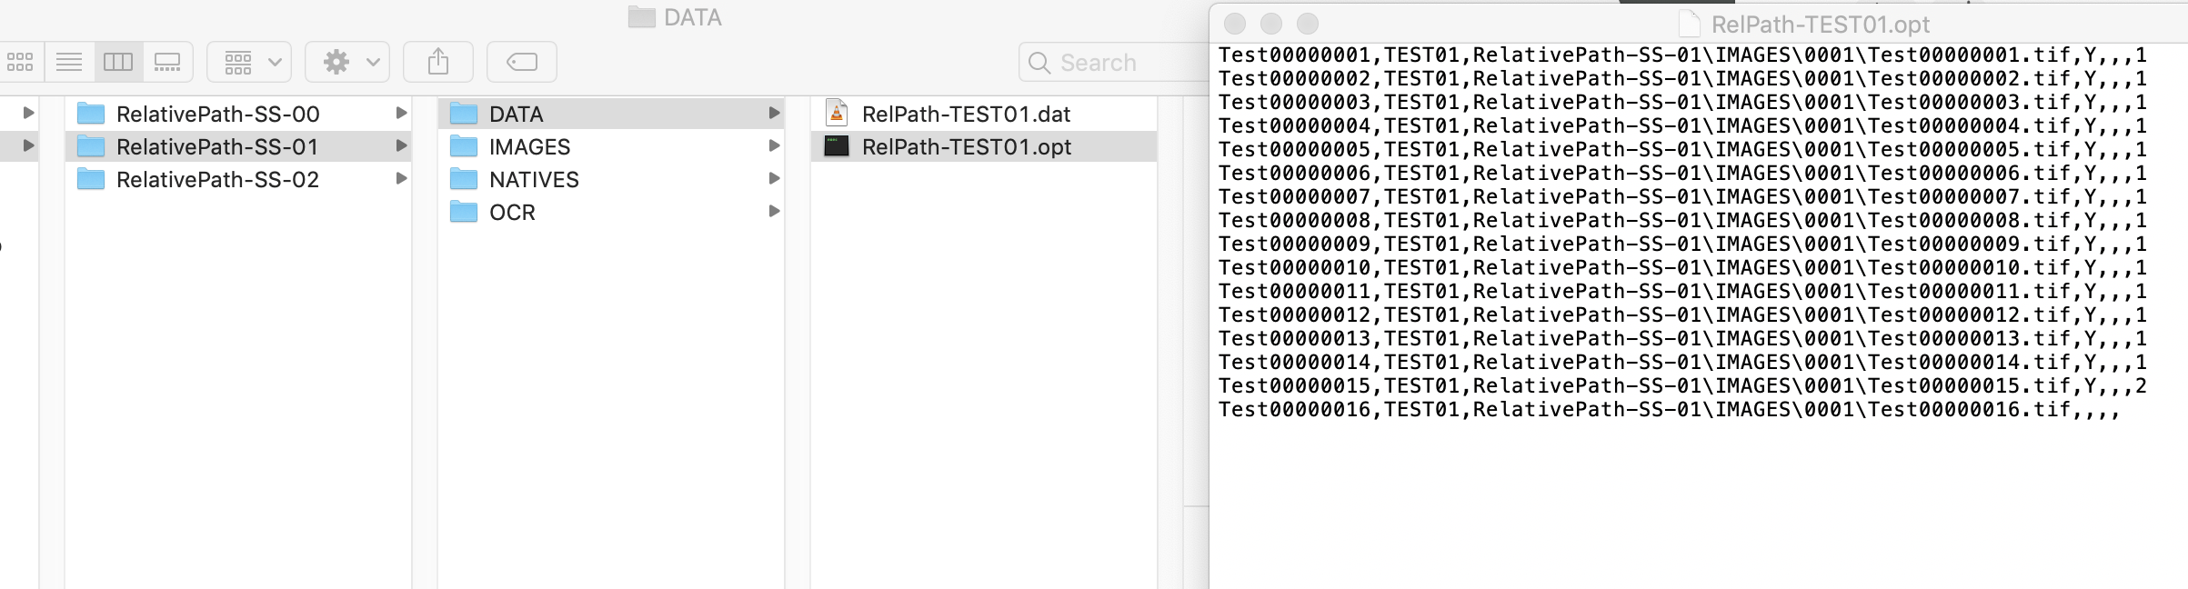Click the Edit Tags toolbar button

pos(522,62)
